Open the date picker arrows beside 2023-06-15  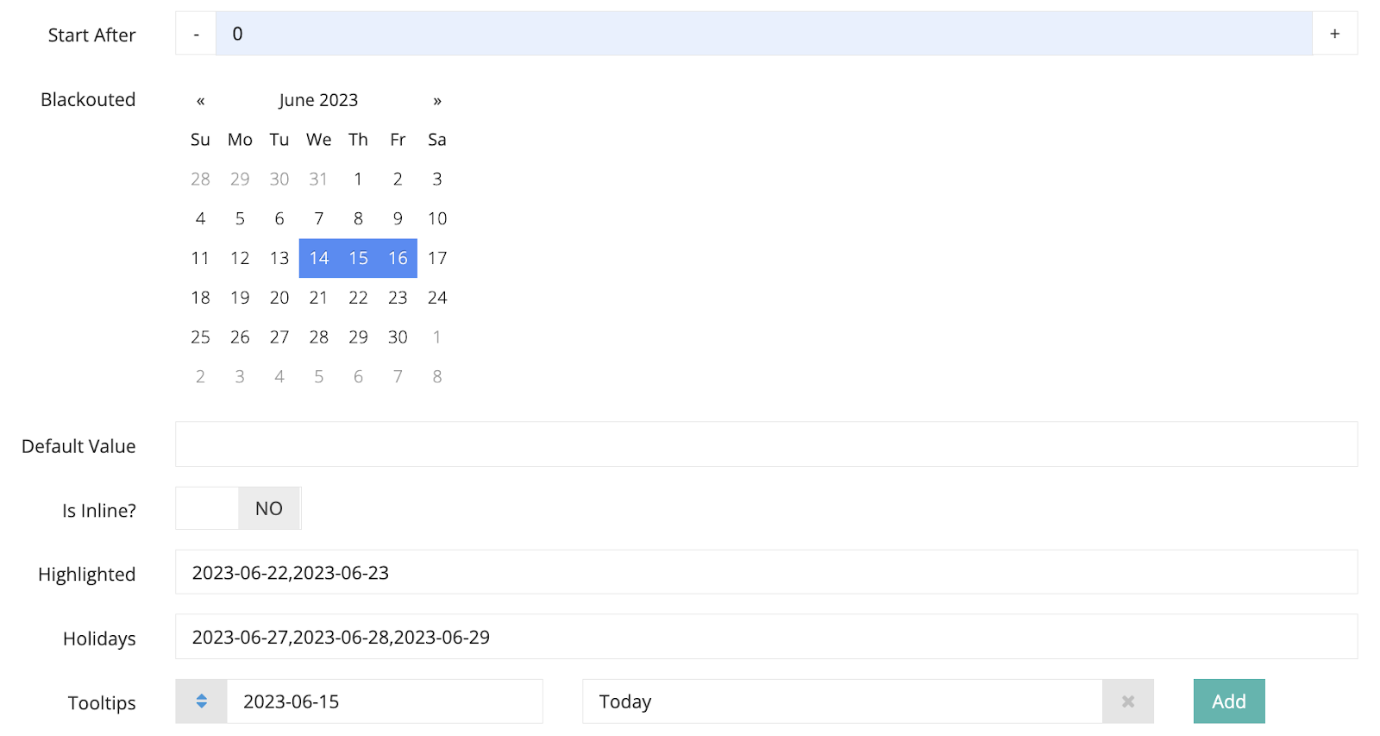click(x=201, y=701)
